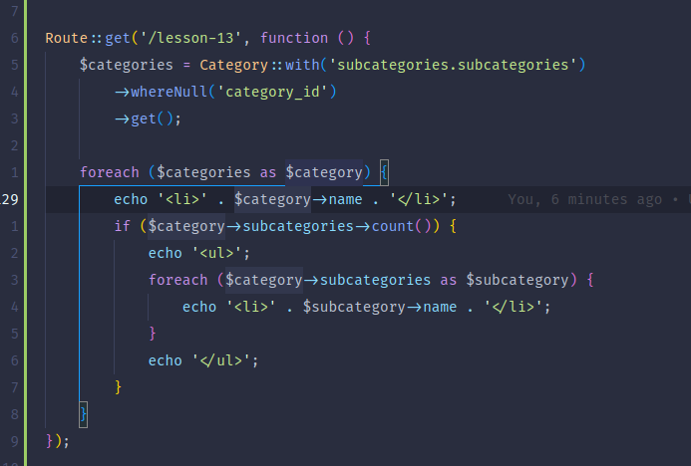Place cursor on '/lesson-13' route string
Viewport: 691px width, 466px height.
point(190,38)
